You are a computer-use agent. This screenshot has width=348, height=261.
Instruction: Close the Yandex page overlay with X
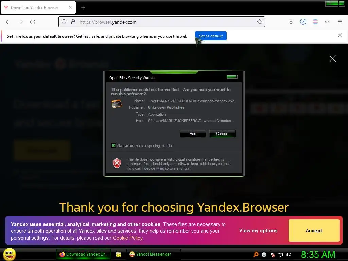pyautogui.click(x=333, y=59)
